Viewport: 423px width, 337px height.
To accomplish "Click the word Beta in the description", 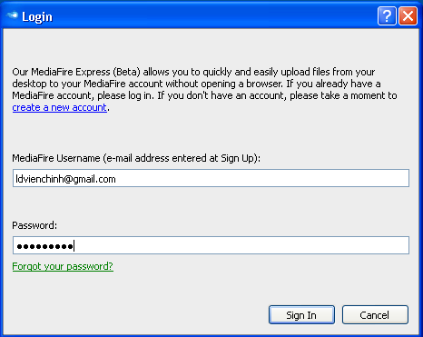I will [126, 72].
